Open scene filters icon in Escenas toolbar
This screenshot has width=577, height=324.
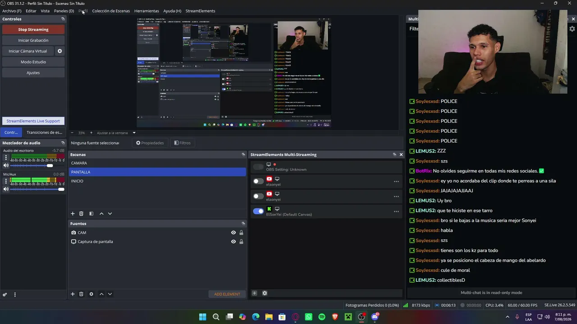[x=91, y=214]
